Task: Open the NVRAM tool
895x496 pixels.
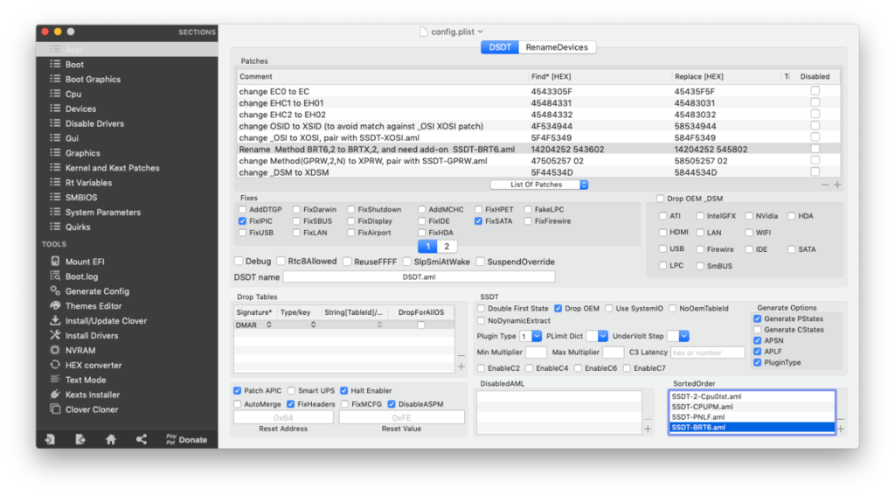Action: (80, 350)
